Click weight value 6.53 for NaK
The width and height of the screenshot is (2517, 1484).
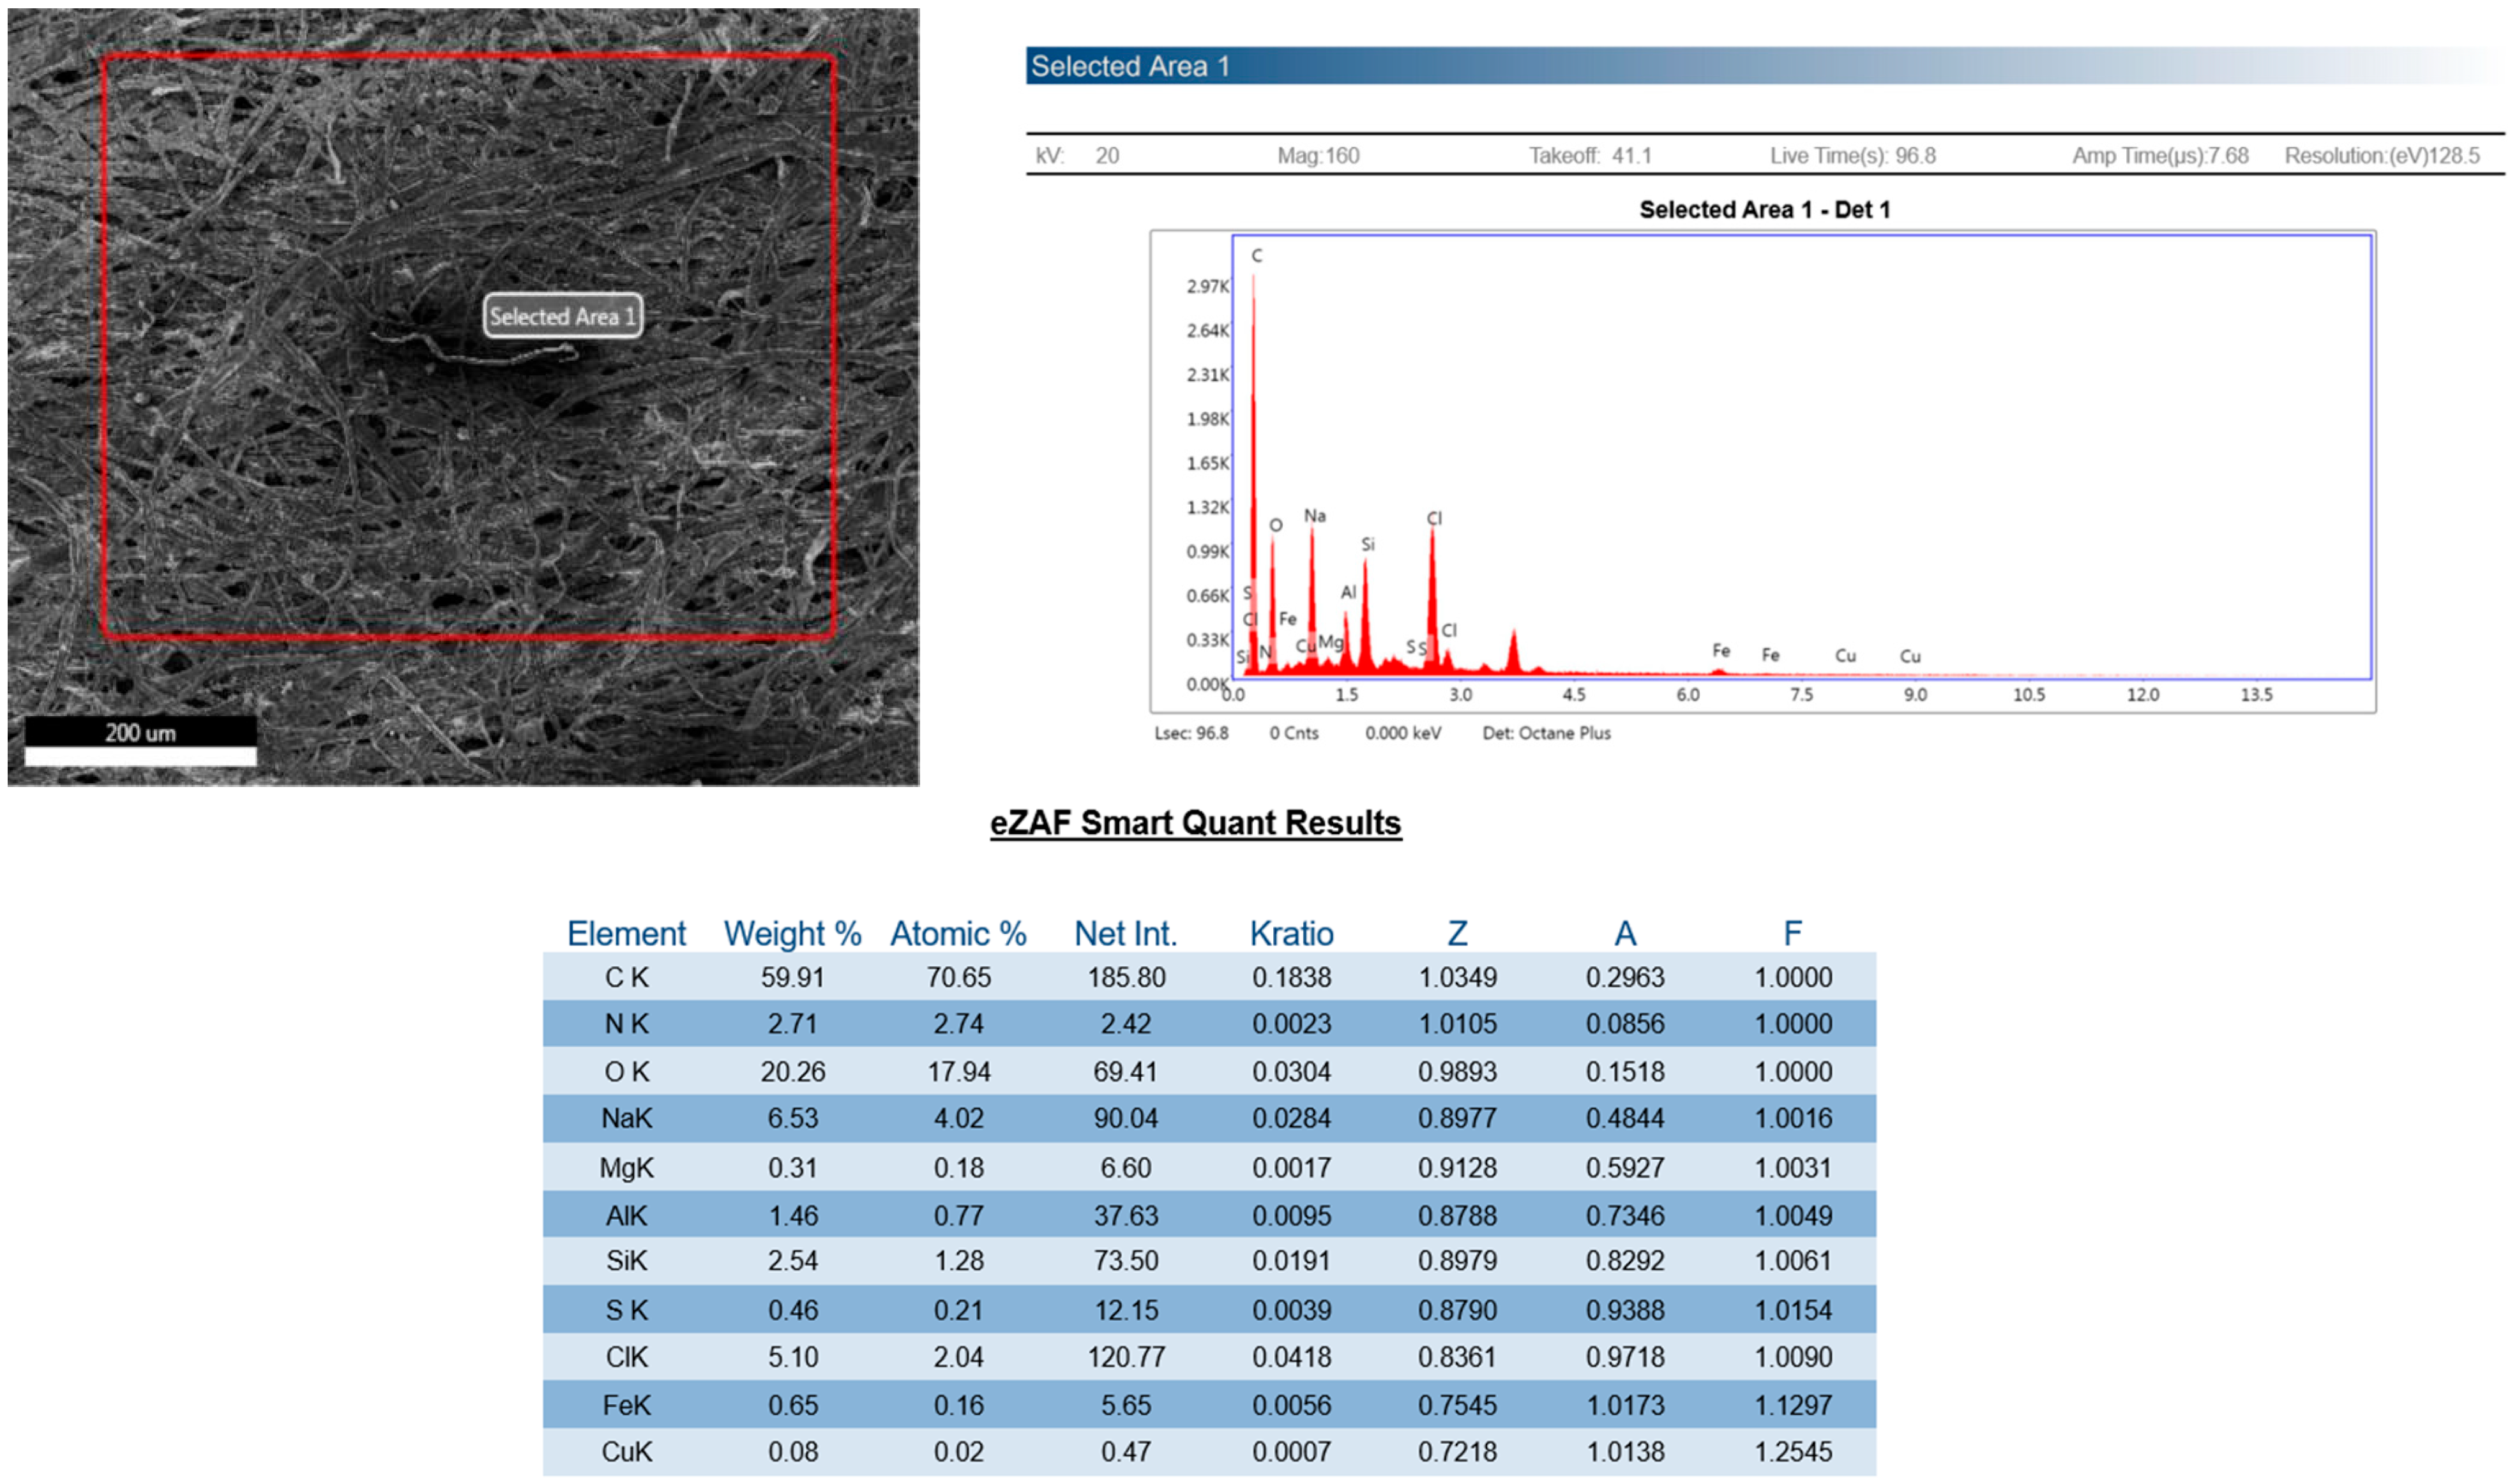(x=792, y=1118)
